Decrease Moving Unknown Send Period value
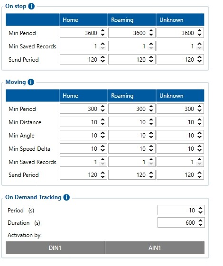Image resolution: width=223 pixels, height=266 pixels. (199, 177)
